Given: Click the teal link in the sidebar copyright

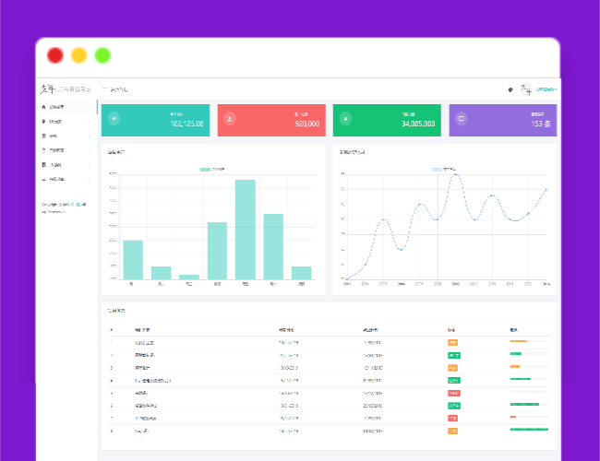Looking at the screenshot, I should pos(79,203).
